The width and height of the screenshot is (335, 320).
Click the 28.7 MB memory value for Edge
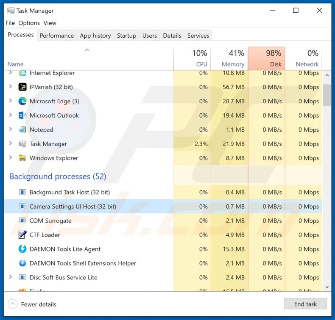[x=234, y=101]
